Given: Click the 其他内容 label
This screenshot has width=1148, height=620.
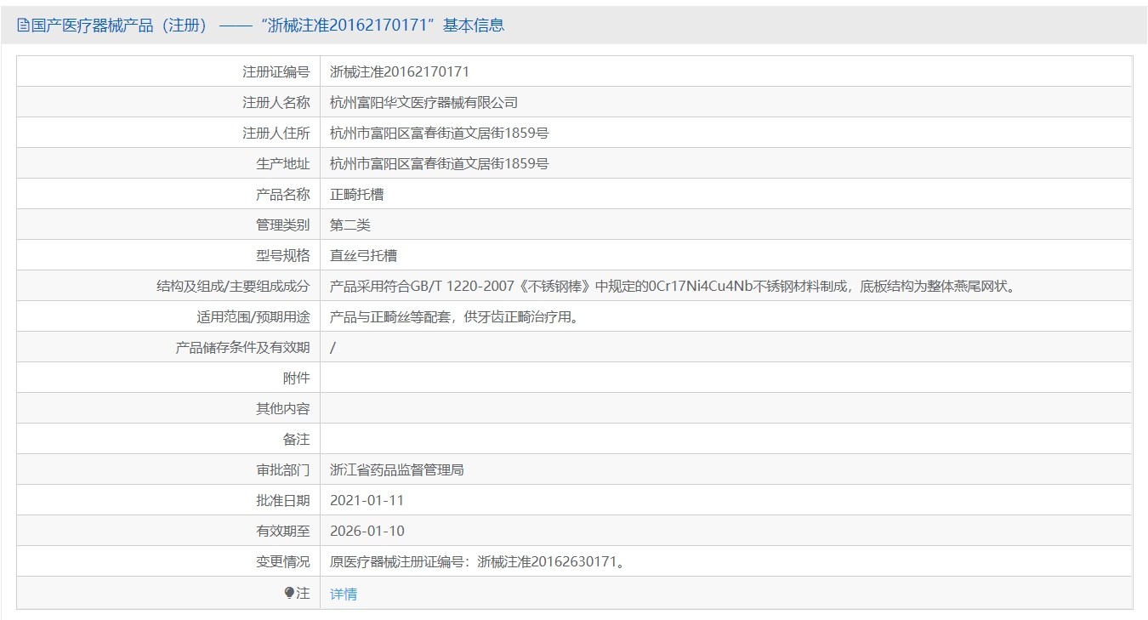Looking at the screenshot, I should pos(283,408).
